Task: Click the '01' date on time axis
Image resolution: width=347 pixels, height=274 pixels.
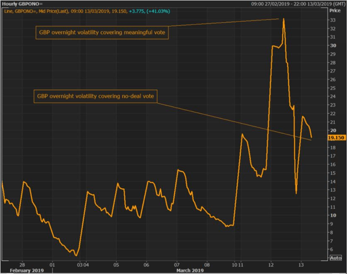Action: click(52, 265)
